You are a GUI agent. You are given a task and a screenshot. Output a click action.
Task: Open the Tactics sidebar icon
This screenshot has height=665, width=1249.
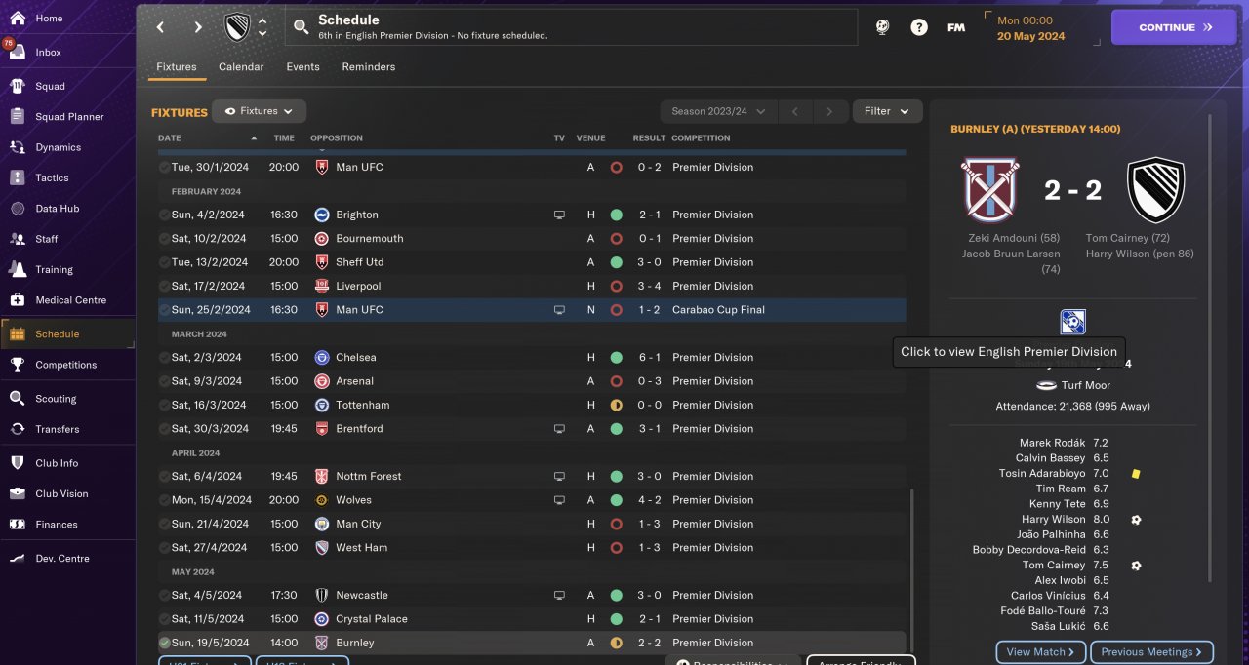click(x=17, y=177)
